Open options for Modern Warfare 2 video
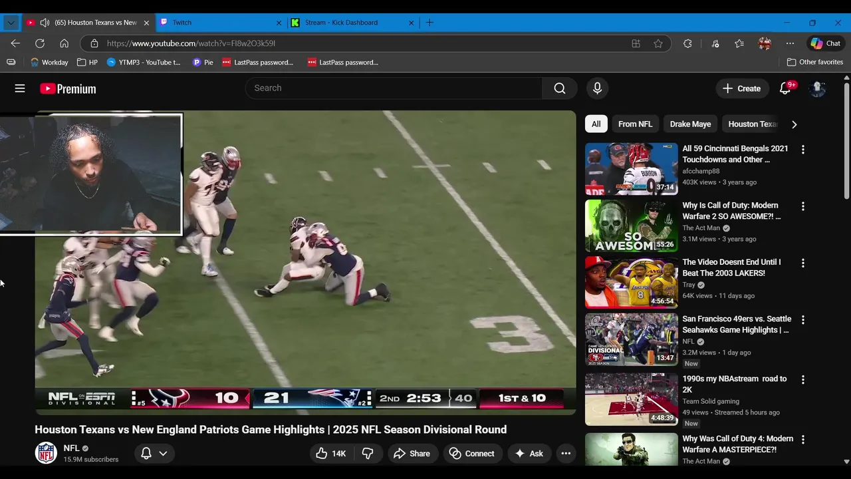Viewport: 851px width, 479px height. [802, 206]
